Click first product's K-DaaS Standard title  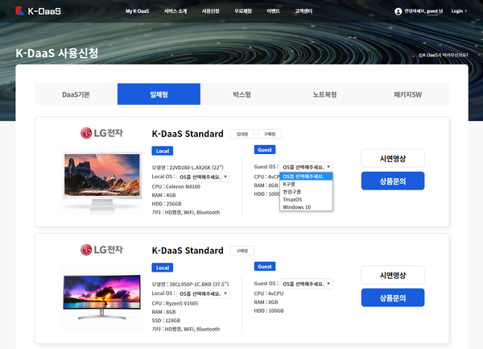point(188,134)
